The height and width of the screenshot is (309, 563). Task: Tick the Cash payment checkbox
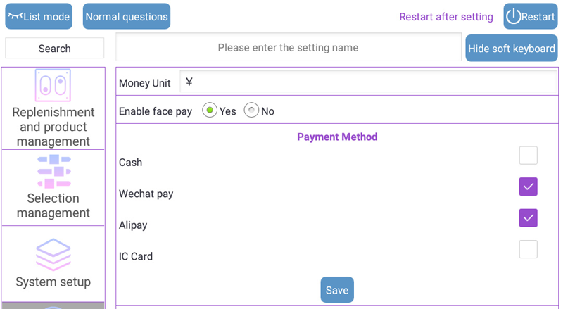529,156
